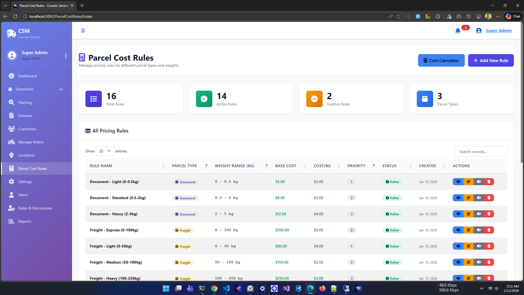
Task: Delete the Freight - Express rule with the trash icon
Action: click(x=489, y=230)
